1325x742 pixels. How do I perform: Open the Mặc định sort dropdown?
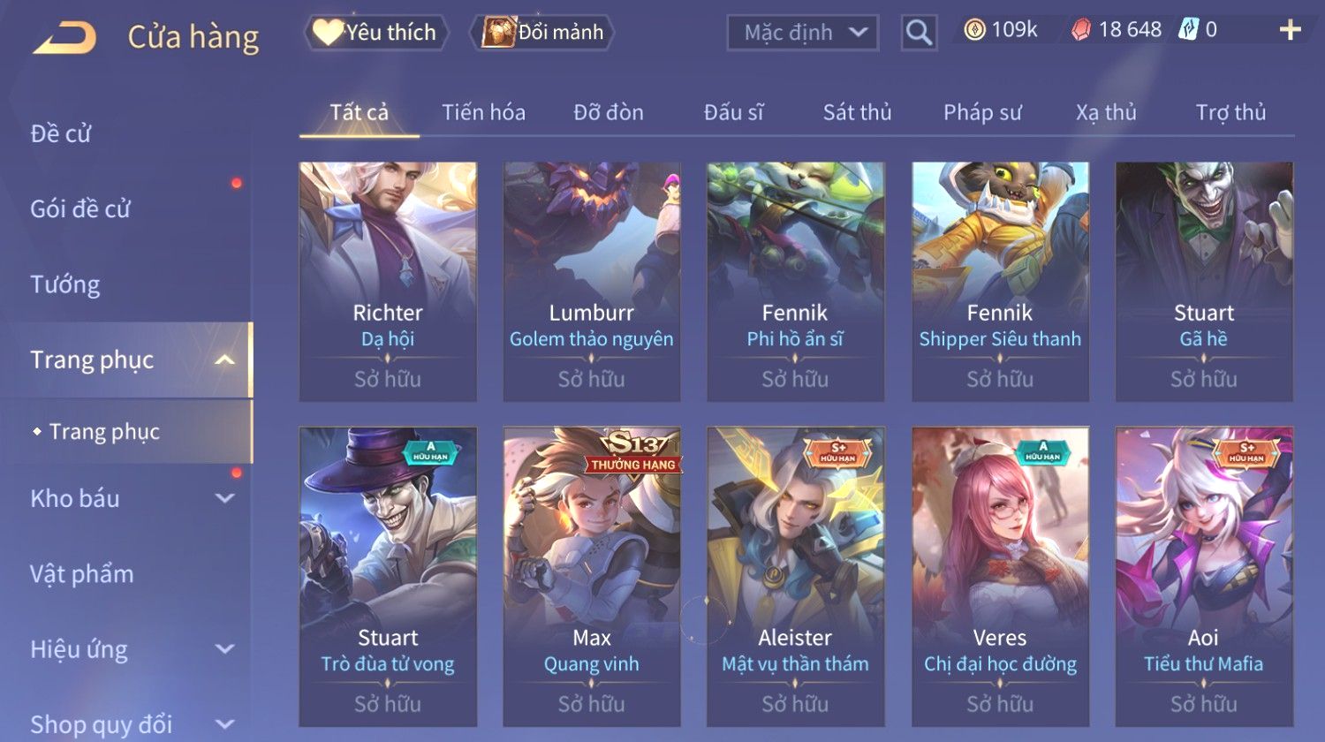[802, 33]
